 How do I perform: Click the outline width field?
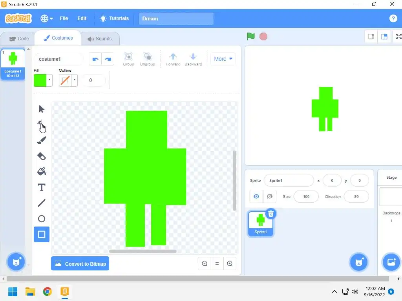[x=93, y=80]
